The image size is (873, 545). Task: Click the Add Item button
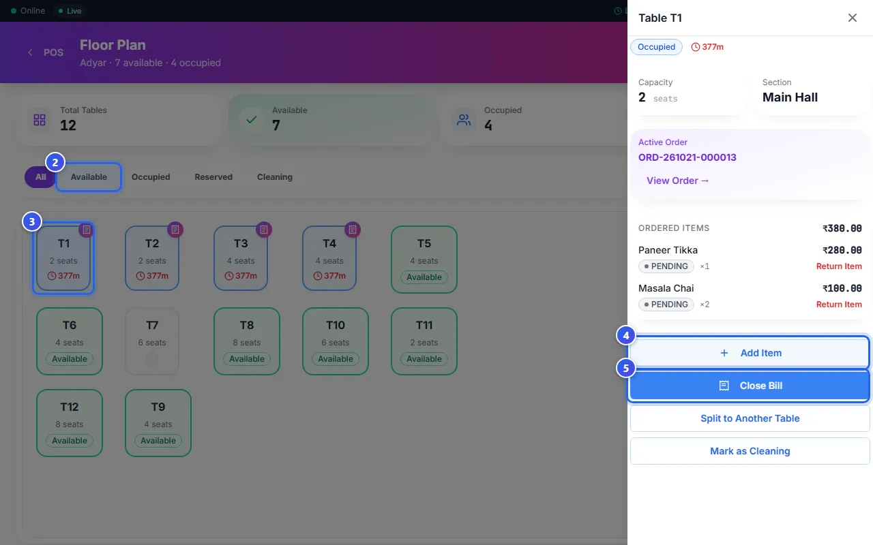point(750,353)
